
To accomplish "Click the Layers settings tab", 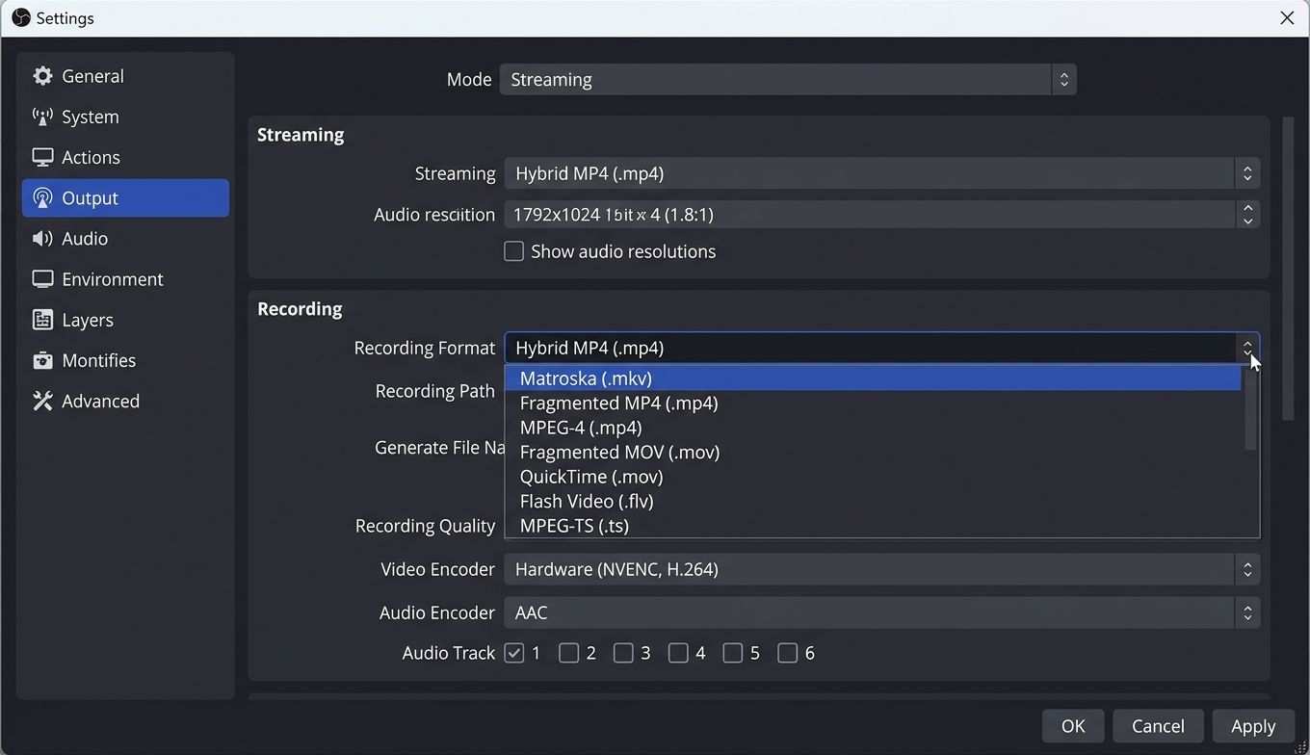I will pyautogui.click(x=125, y=320).
